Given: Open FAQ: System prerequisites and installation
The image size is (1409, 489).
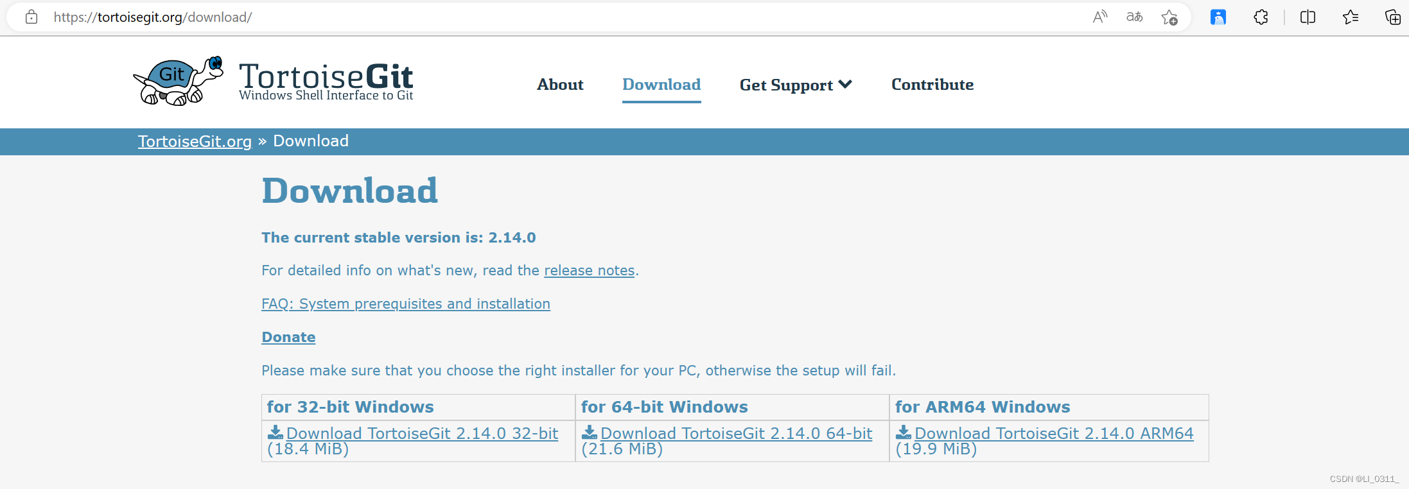Looking at the screenshot, I should pyautogui.click(x=406, y=304).
